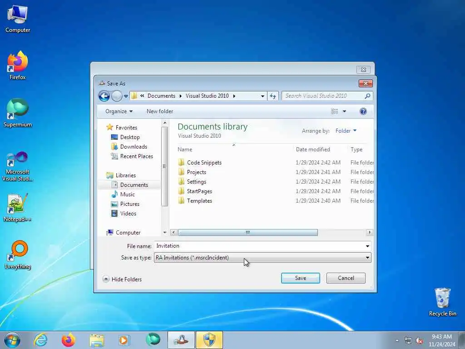Click Documents in the breadcrumb path
Image resolution: width=465 pixels, height=349 pixels.
click(x=161, y=96)
